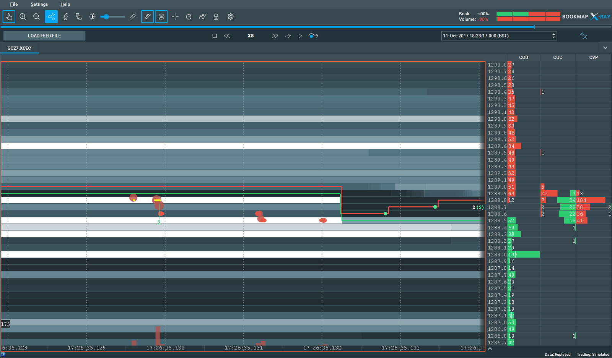
Task: Switch to the GCZ7.XCEC tab
Action: click(x=19, y=48)
